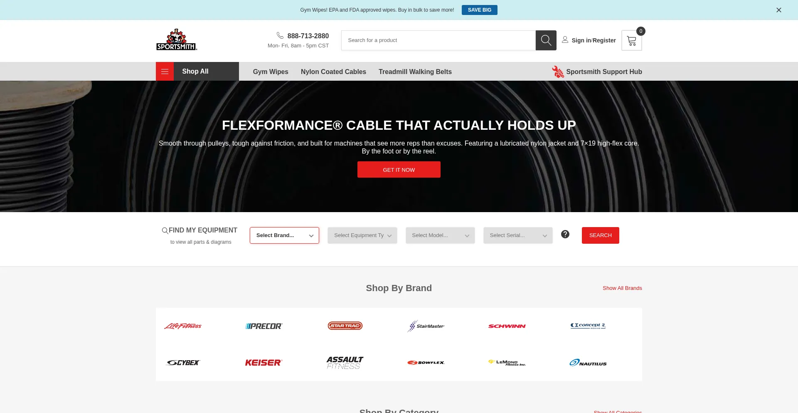Click the magnifier search button
The image size is (798, 413).
[546, 40]
